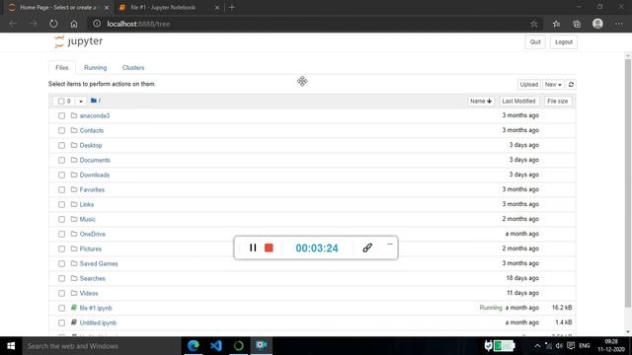Screen dimensions: 632x355
Task: Open the Action Center notifications
Action: coord(571,346)
